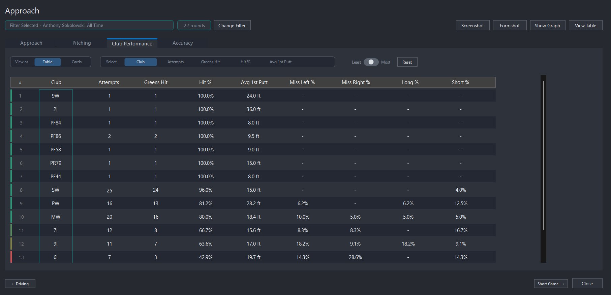The image size is (611, 295).
Task: Click the 36.0 ft putt value
Action: point(253,109)
